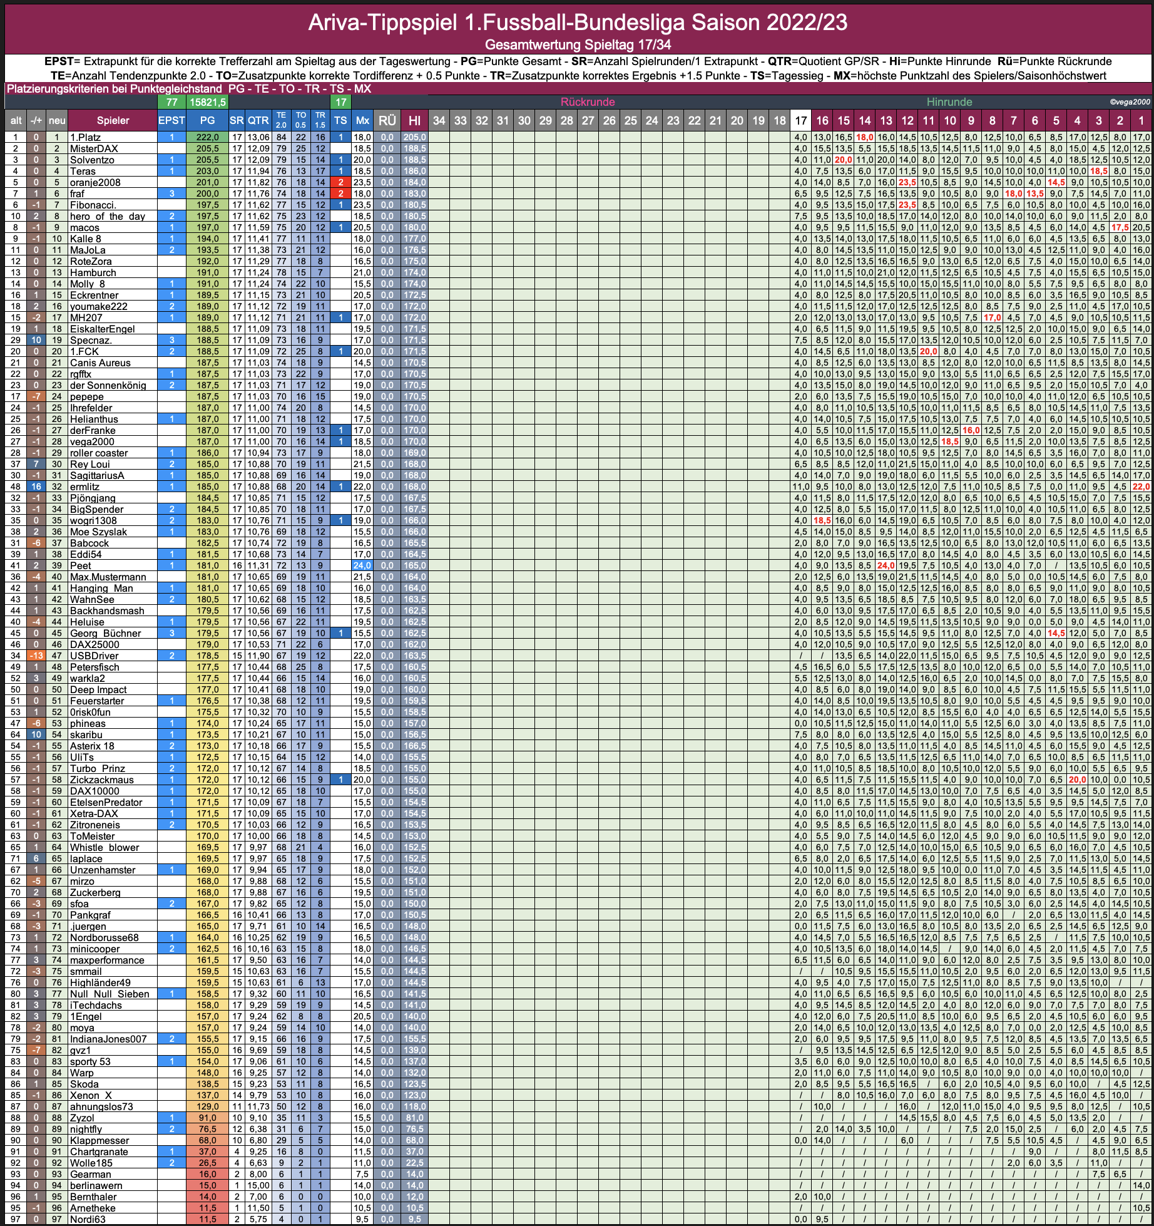1154x1226 pixels.
Task: Select player name Whistle blower
Action: click(105, 847)
